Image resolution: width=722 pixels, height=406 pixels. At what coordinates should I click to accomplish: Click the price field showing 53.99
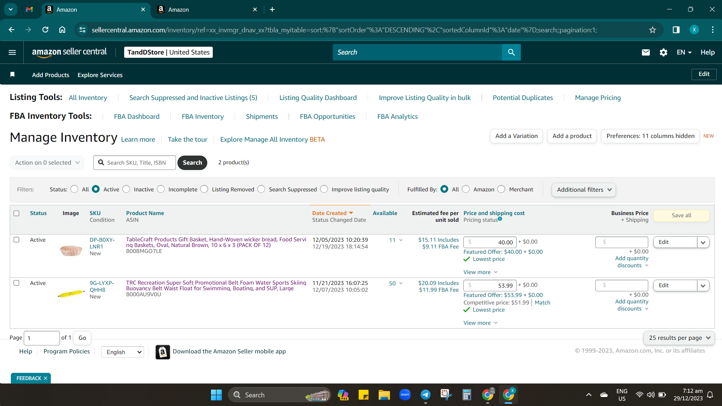click(490, 285)
